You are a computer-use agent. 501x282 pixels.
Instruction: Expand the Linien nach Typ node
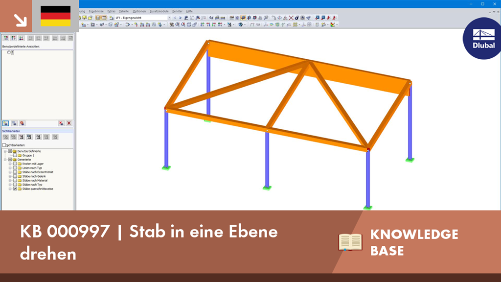tap(10, 168)
